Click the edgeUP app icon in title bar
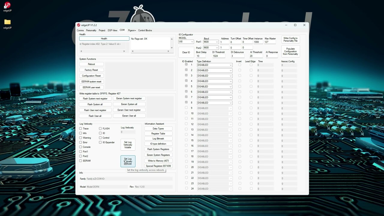The height and width of the screenshot is (216, 384). pyautogui.click(x=79, y=25)
